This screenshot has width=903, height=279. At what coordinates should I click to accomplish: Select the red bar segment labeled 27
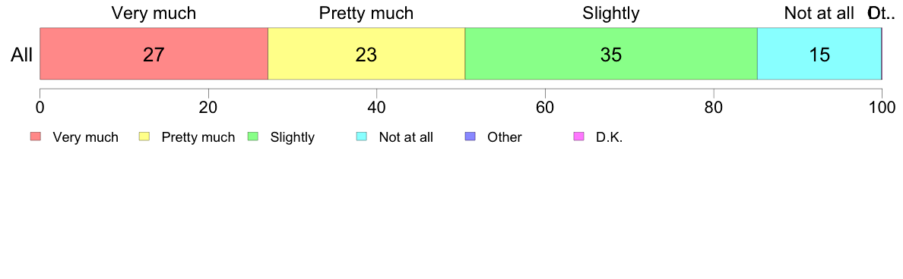154,53
